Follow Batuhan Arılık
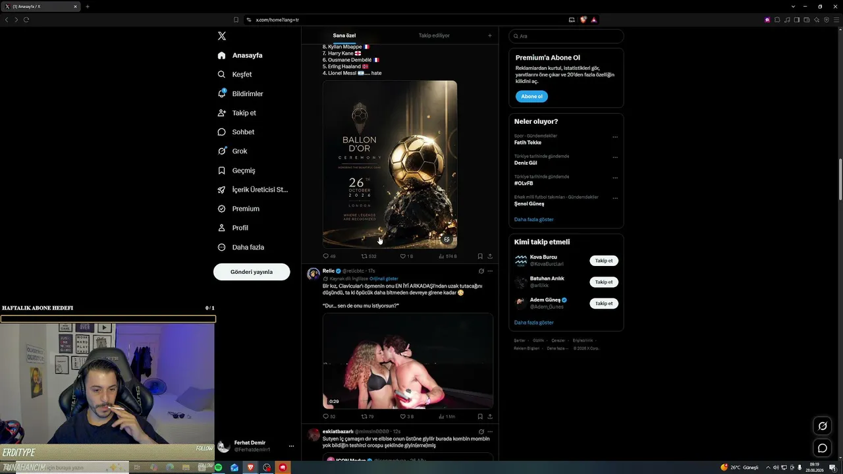The image size is (843, 474). tap(604, 282)
